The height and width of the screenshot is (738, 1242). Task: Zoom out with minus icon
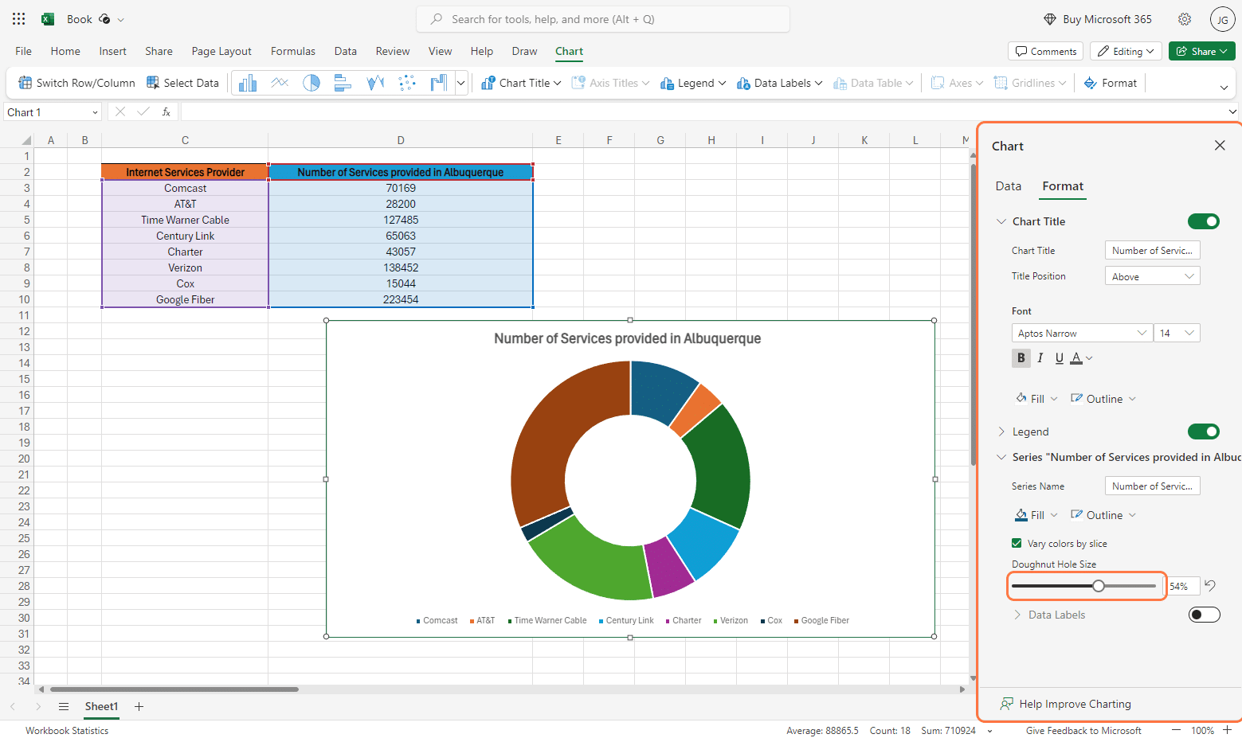click(1176, 730)
